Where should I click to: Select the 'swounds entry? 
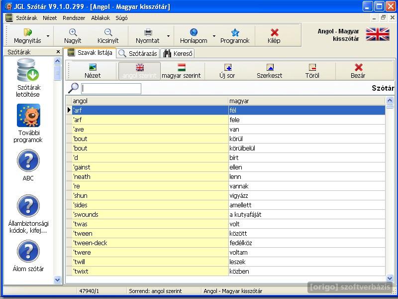(x=150, y=214)
